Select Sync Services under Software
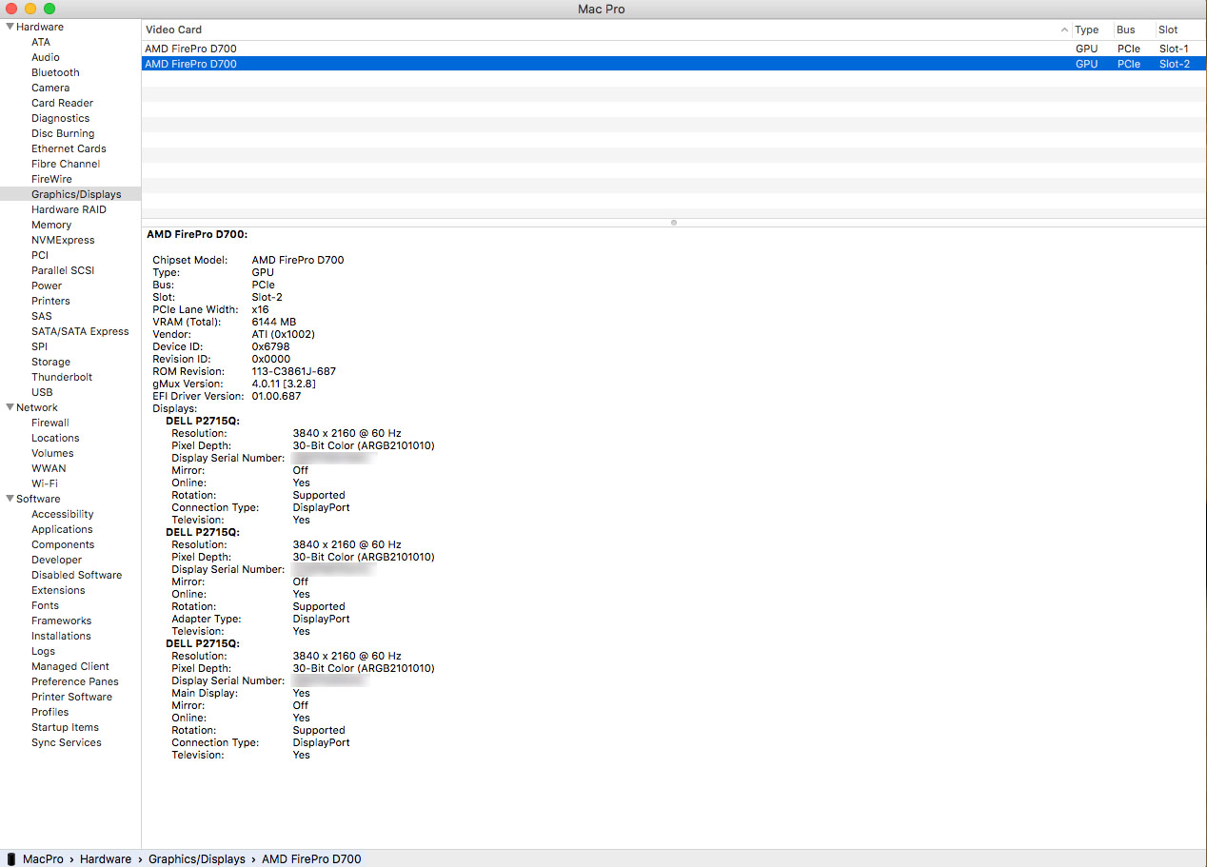The width and height of the screenshot is (1207, 867). tap(67, 742)
